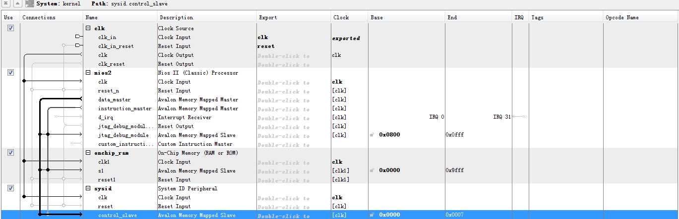This screenshot has width=679, height=219.
Task: Select the highlighted control_slave row
Action: click(x=339, y=215)
